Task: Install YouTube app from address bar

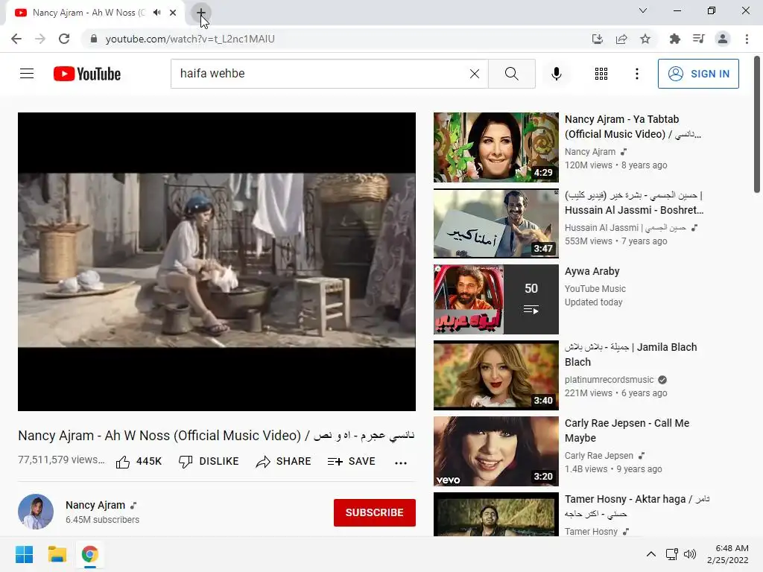Action: click(x=597, y=39)
